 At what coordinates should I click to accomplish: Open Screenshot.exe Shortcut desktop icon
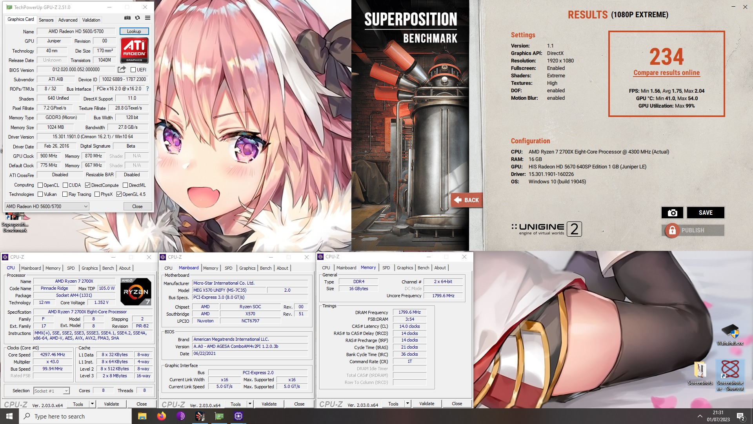pyautogui.click(x=730, y=375)
